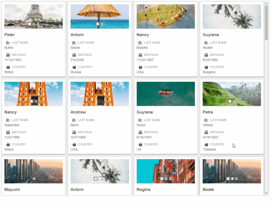Click the country icon above Thailand
The image size is (272, 207).
pos(206,144)
